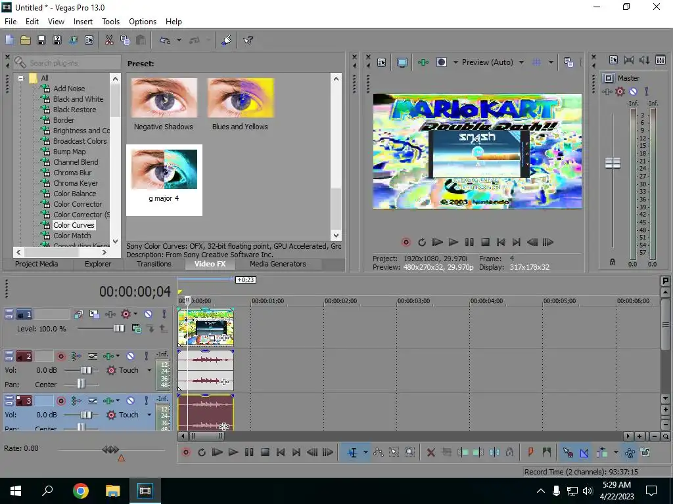Click the Cut scissors icon in toolbar
The width and height of the screenshot is (673, 504).
(x=109, y=40)
